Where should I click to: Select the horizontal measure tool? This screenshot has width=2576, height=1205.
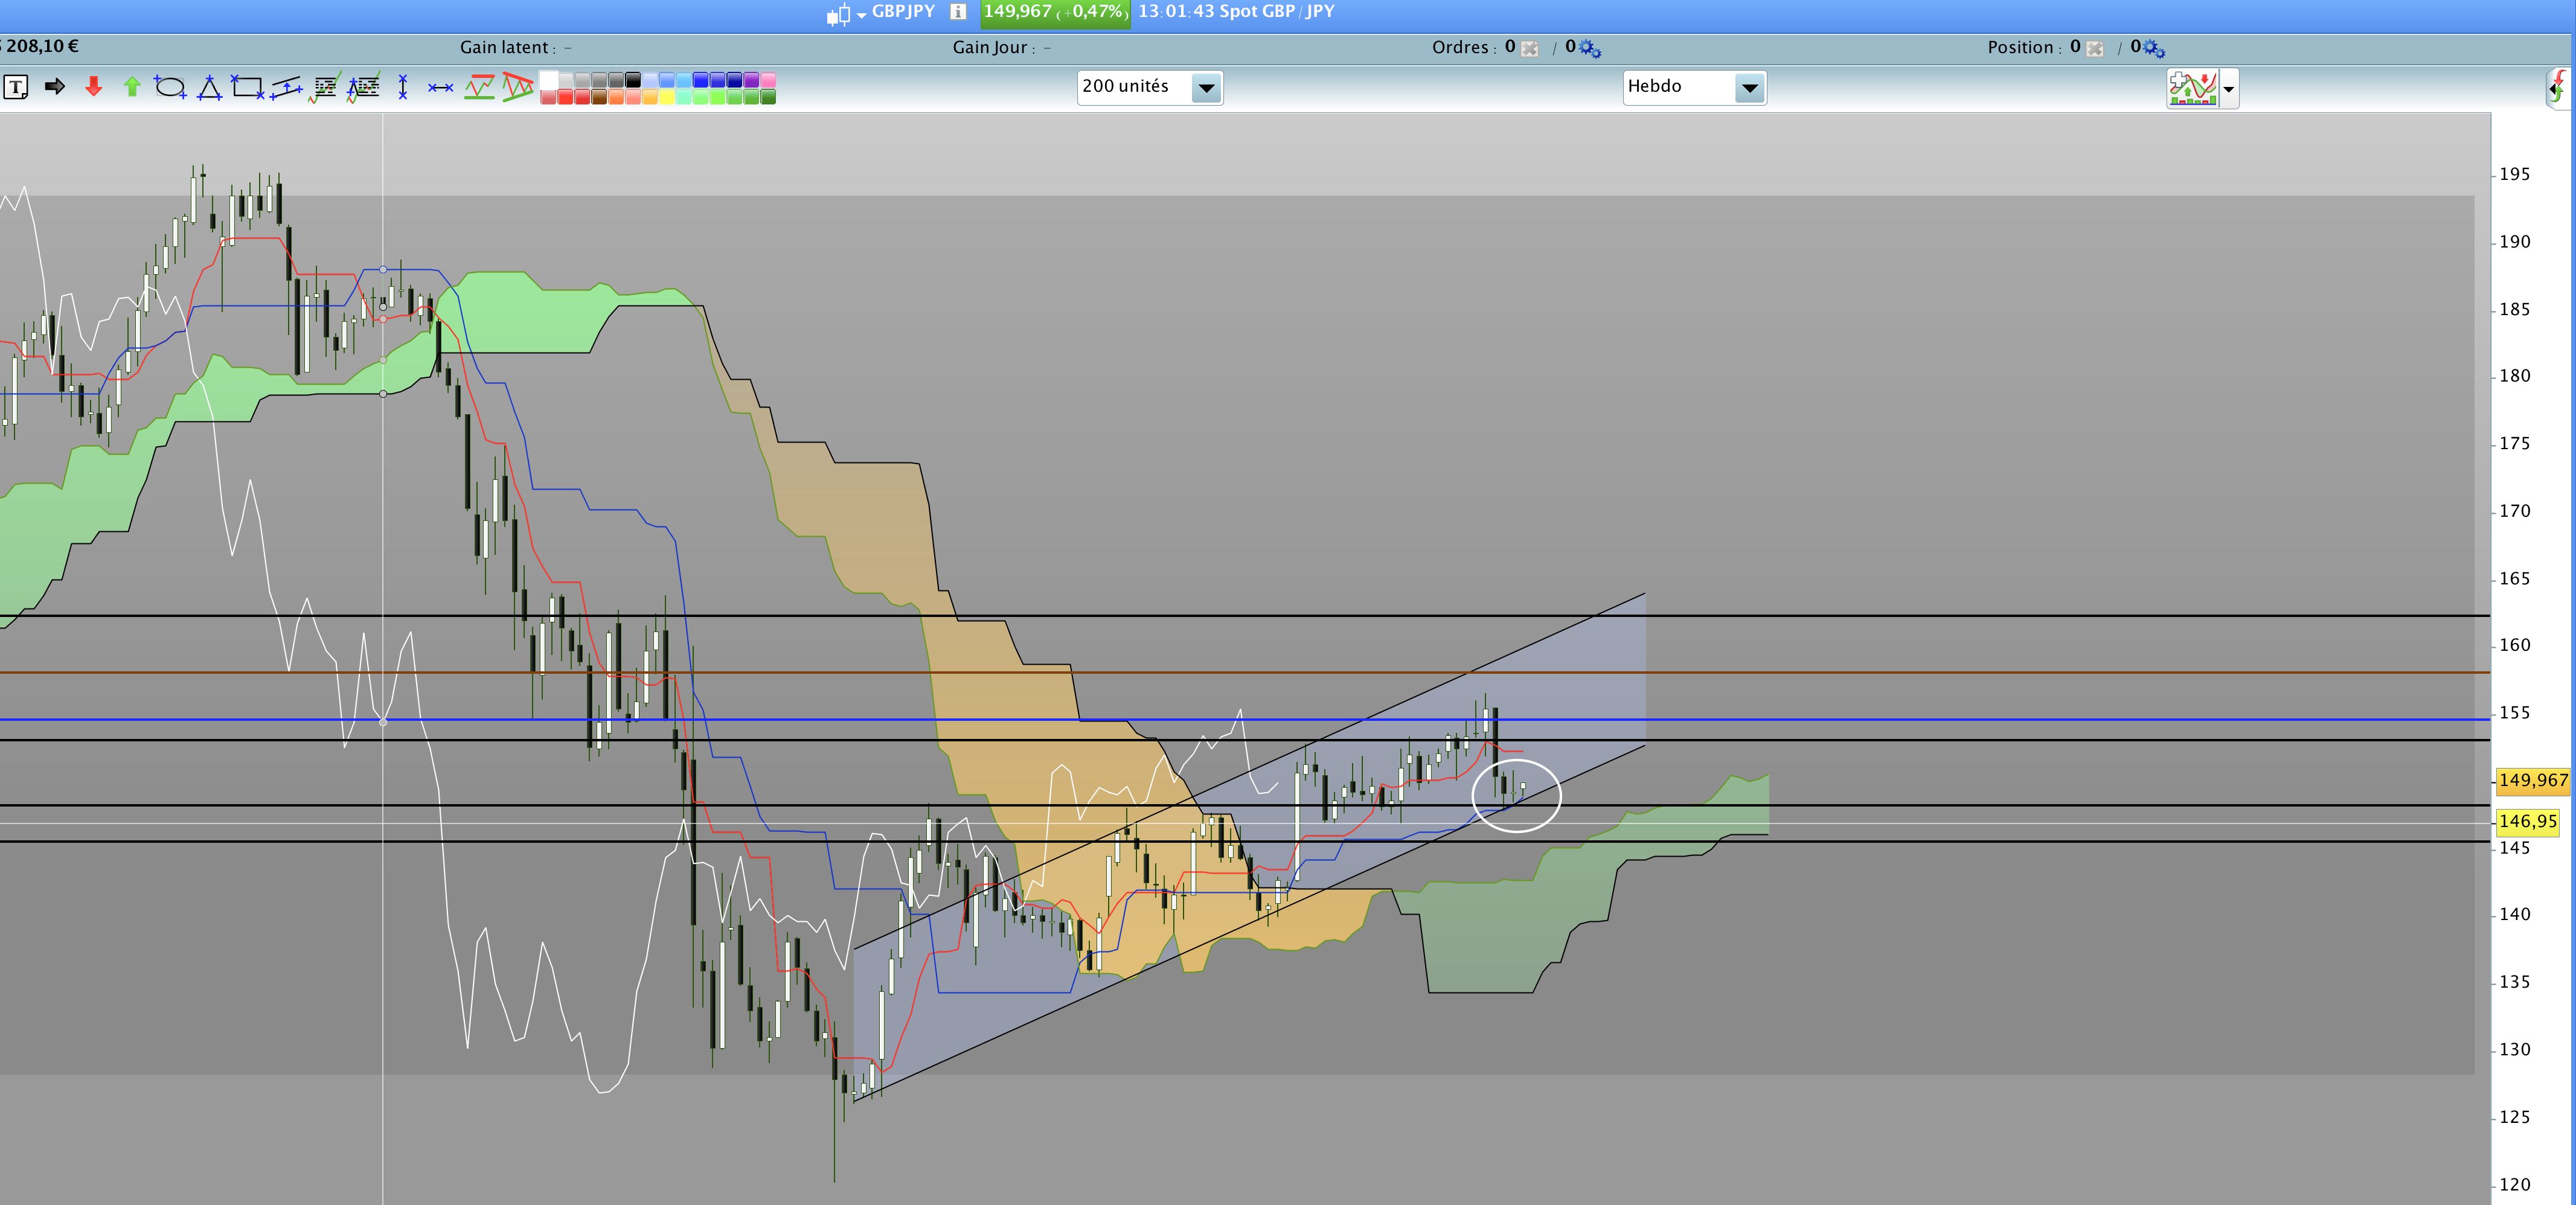pyautogui.click(x=440, y=88)
